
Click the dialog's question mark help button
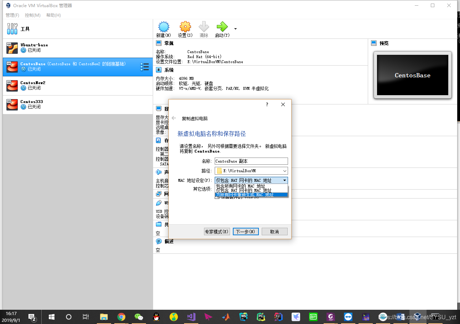point(267,104)
